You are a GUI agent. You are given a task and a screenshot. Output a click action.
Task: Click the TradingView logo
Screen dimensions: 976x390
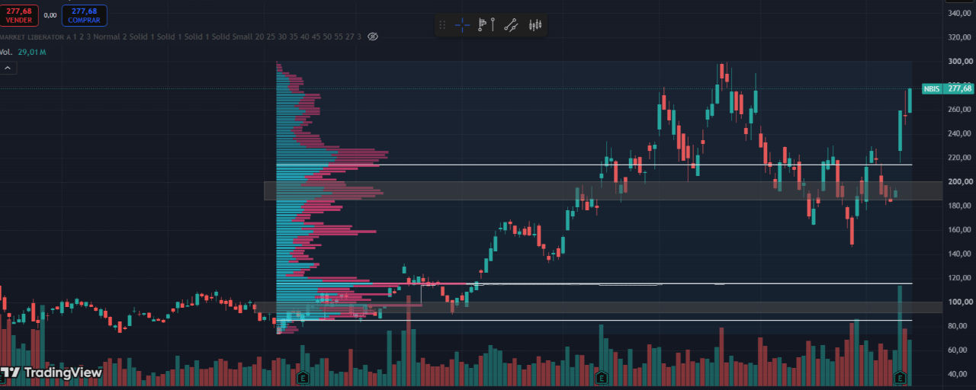pyautogui.click(x=51, y=373)
